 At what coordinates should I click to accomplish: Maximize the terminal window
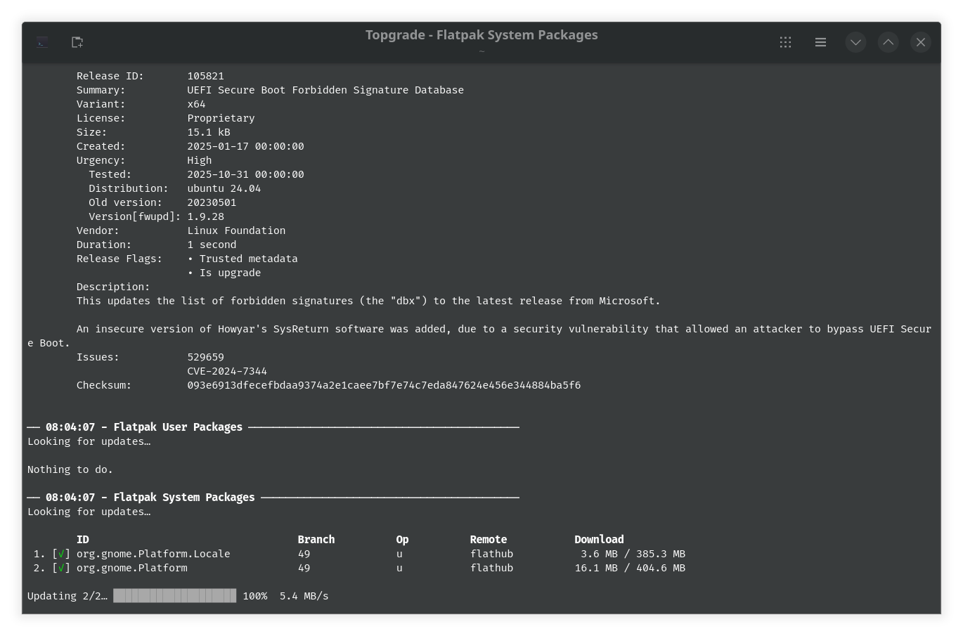(x=888, y=42)
